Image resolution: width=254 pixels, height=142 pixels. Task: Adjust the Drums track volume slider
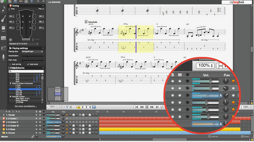tap(53, 133)
